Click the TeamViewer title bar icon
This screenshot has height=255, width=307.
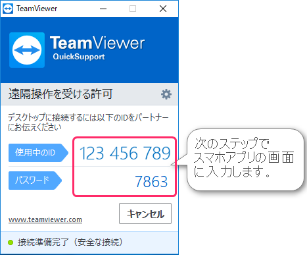(x=8, y=9)
